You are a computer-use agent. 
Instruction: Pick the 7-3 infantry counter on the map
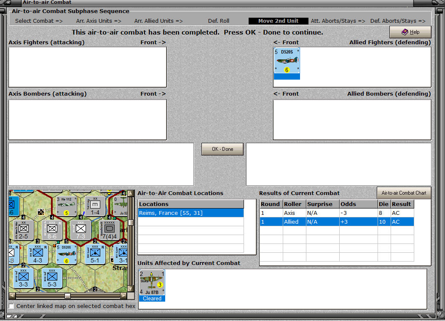[x=80, y=230]
